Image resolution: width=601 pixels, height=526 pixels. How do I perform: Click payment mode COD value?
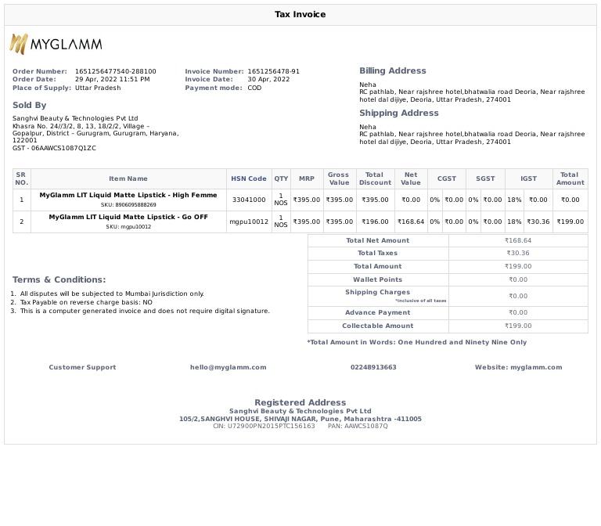coord(254,88)
